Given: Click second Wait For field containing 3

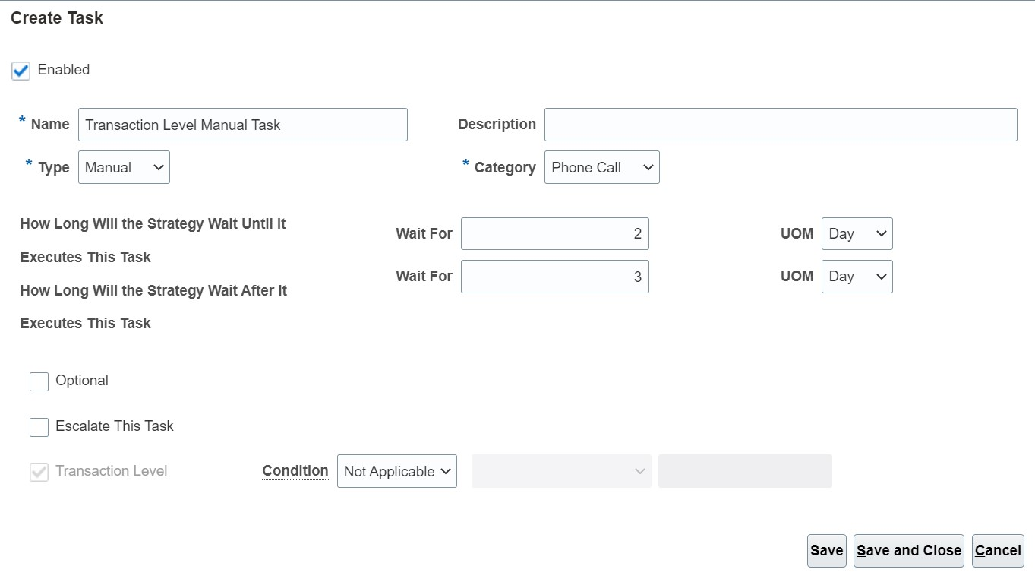Looking at the screenshot, I should (x=554, y=277).
